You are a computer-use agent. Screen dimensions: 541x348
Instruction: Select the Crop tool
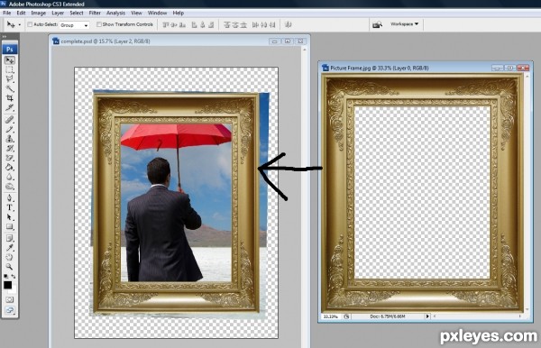(10, 98)
